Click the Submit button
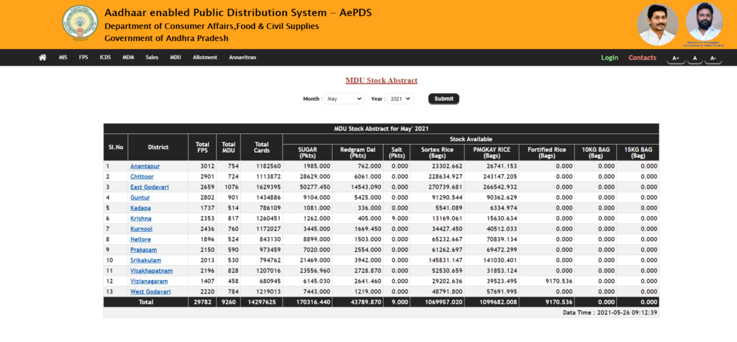This screenshot has width=737, height=342. coord(443,99)
